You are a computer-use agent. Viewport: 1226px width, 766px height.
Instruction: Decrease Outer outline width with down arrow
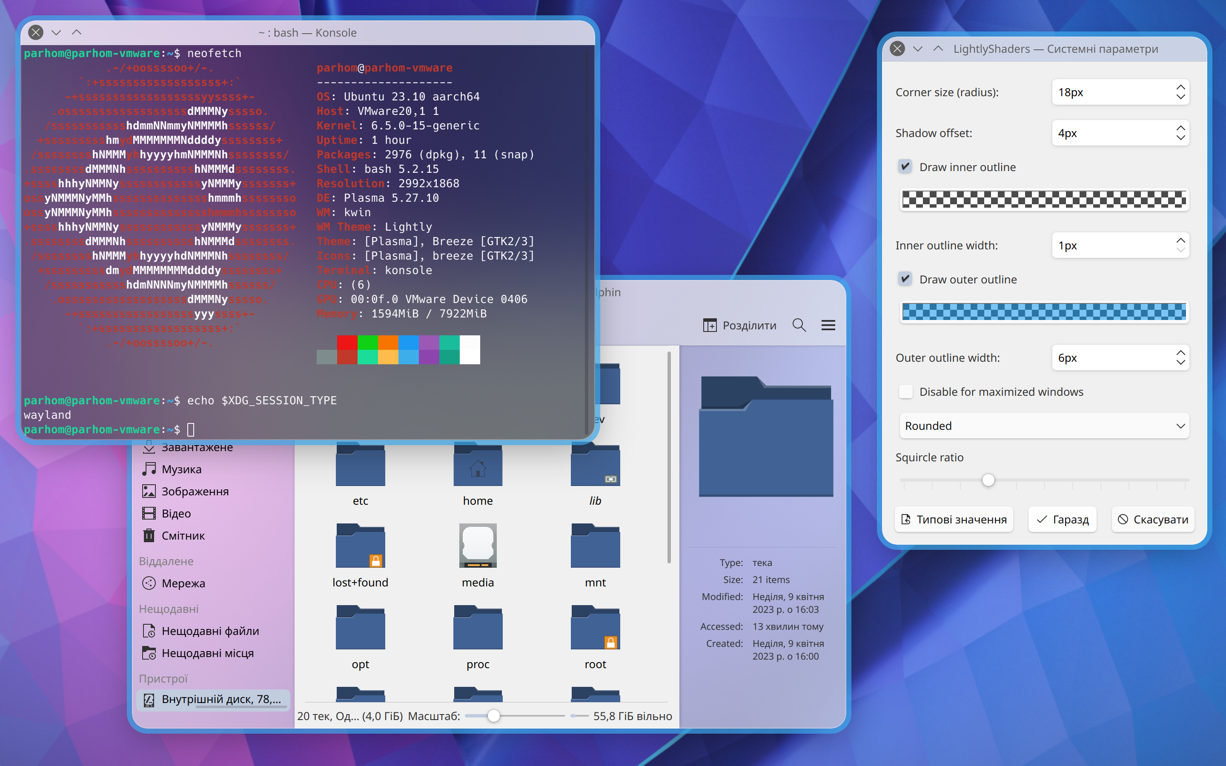tap(1180, 362)
